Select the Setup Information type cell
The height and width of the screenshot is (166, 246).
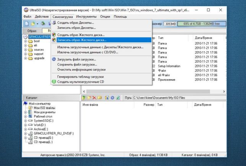pos(169,66)
